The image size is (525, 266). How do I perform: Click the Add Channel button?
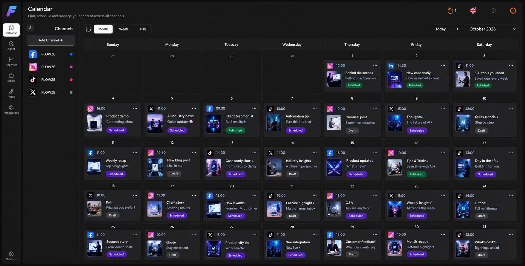click(51, 40)
